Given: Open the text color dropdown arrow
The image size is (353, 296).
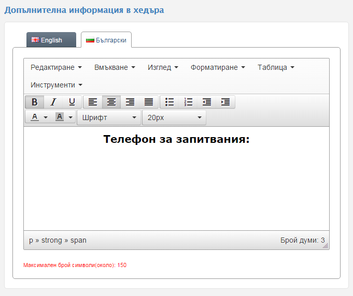Looking at the screenshot, I should (46, 117).
